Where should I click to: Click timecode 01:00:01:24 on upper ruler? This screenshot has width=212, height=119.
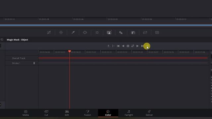(78, 19)
